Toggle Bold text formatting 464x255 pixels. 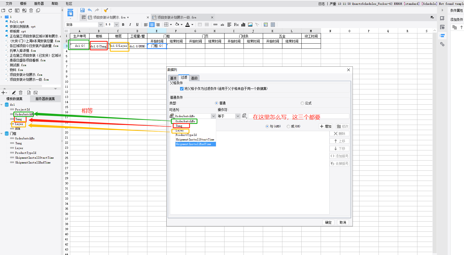(x=123, y=25)
